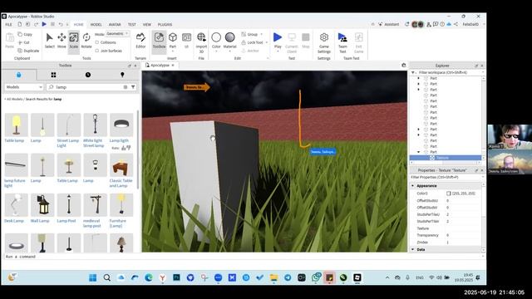Select the medieval lamp post thumbnail
The height and width of the screenshot is (299, 532).
pos(95,205)
